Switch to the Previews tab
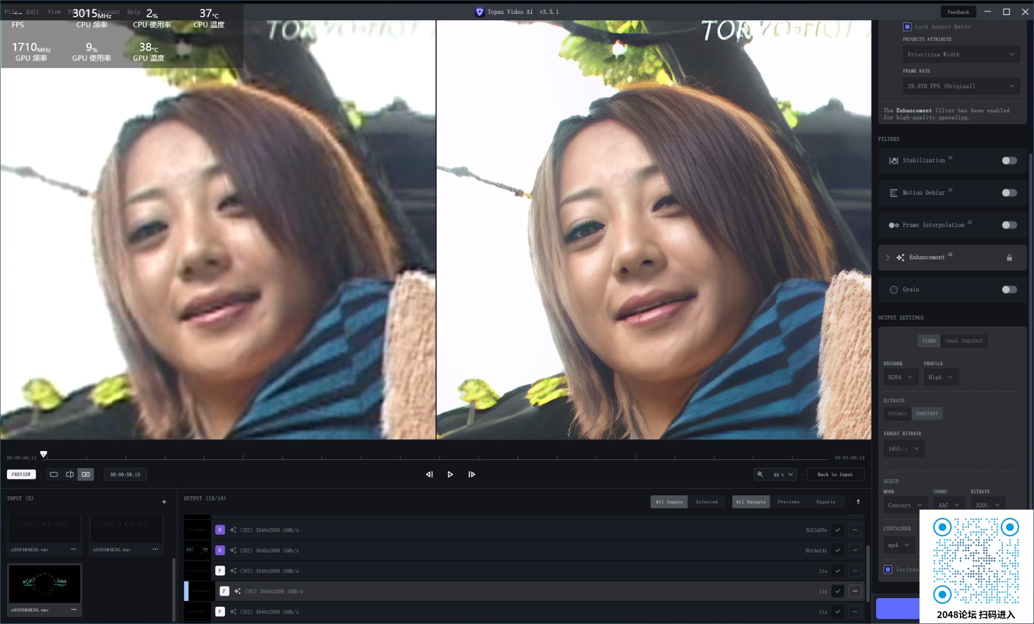This screenshot has width=1034, height=624. 788,502
